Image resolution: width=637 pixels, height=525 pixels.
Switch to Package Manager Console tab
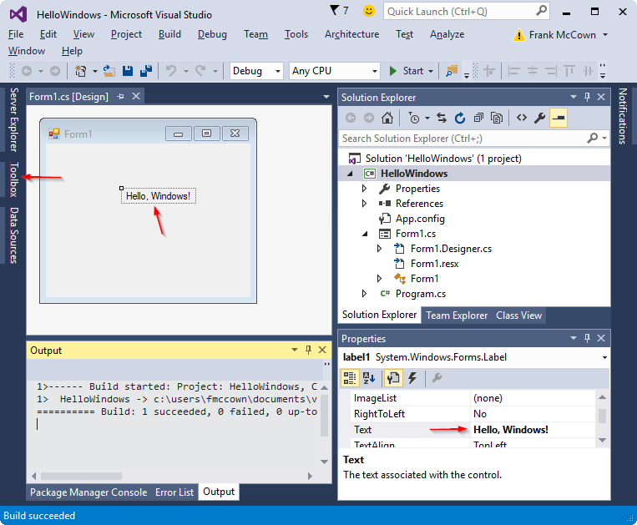coord(88,492)
